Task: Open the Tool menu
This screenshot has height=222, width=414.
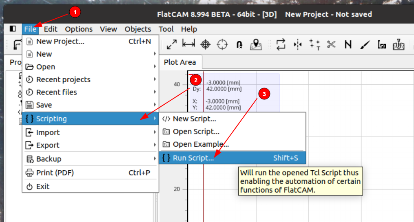Action: click(166, 29)
